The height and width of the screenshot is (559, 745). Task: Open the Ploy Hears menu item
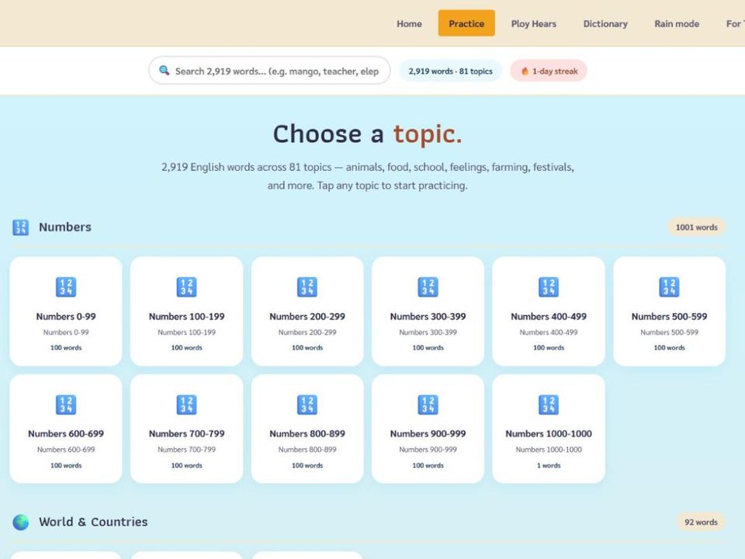coord(534,24)
